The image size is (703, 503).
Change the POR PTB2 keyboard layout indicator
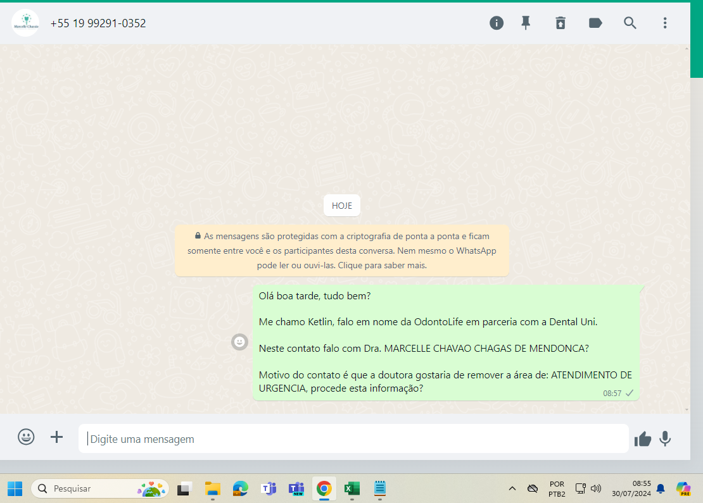coord(557,488)
